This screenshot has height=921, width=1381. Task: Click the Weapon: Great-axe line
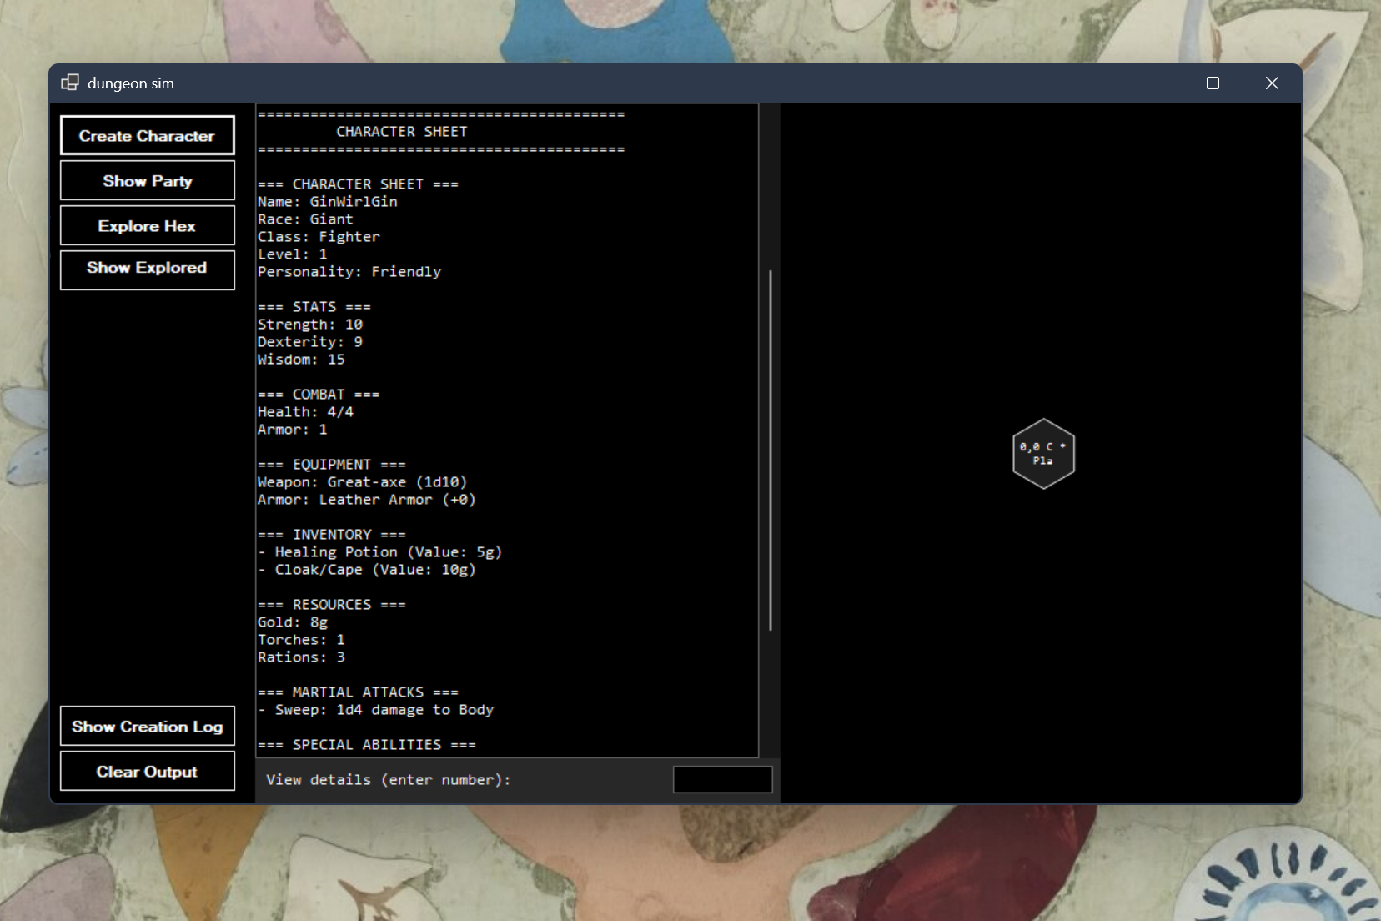[362, 482]
